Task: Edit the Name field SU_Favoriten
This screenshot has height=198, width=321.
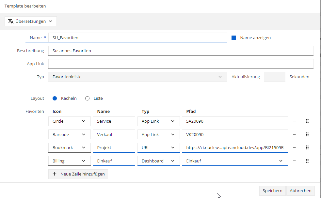Action: coord(137,38)
